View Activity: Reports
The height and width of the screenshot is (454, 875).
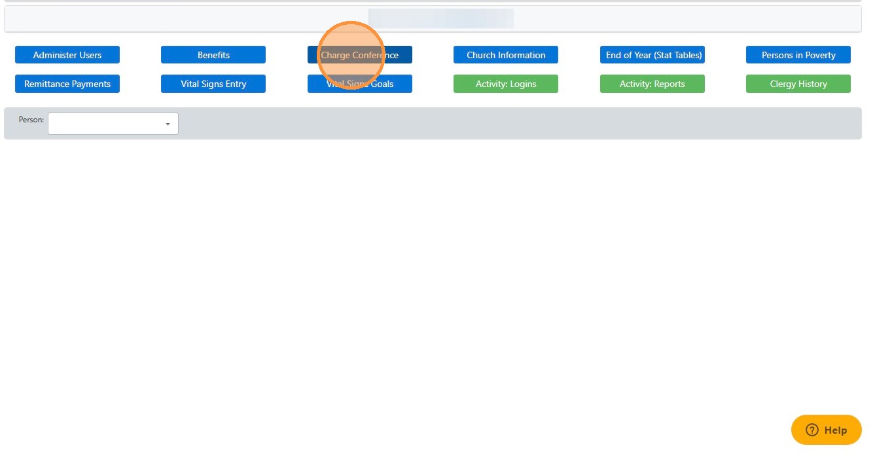(x=652, y=84)
